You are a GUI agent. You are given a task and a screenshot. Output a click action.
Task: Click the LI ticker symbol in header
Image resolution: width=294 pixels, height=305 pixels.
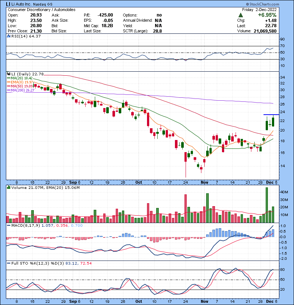click(8, 4)
